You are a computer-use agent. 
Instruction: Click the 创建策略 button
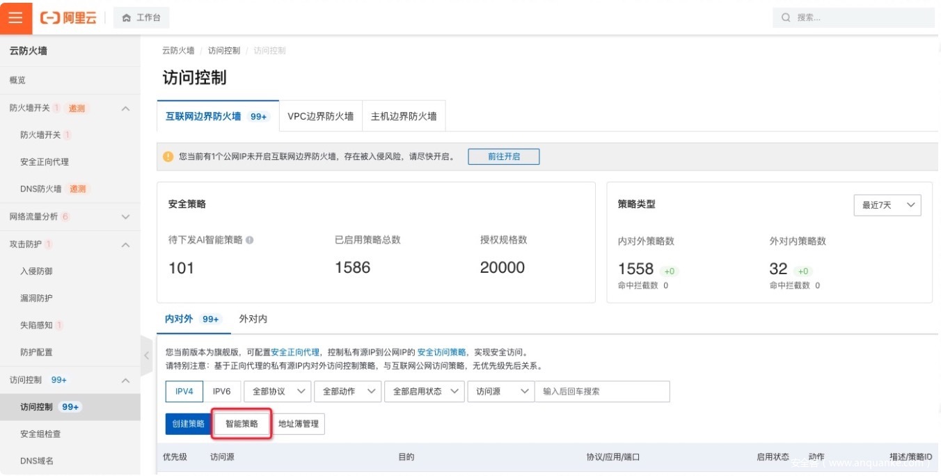click(188, 423)
